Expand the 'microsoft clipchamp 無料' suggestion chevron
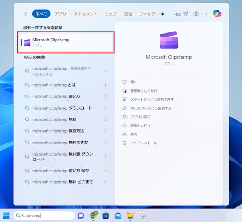 coord(106,119)
